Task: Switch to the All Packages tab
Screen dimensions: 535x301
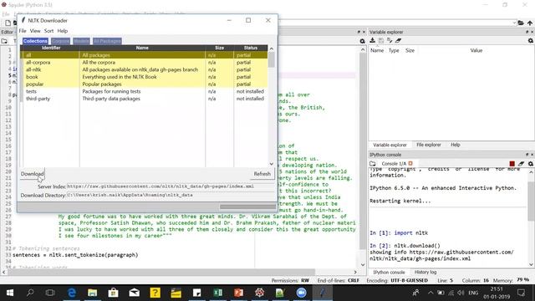Action: [x=107, y=41]
